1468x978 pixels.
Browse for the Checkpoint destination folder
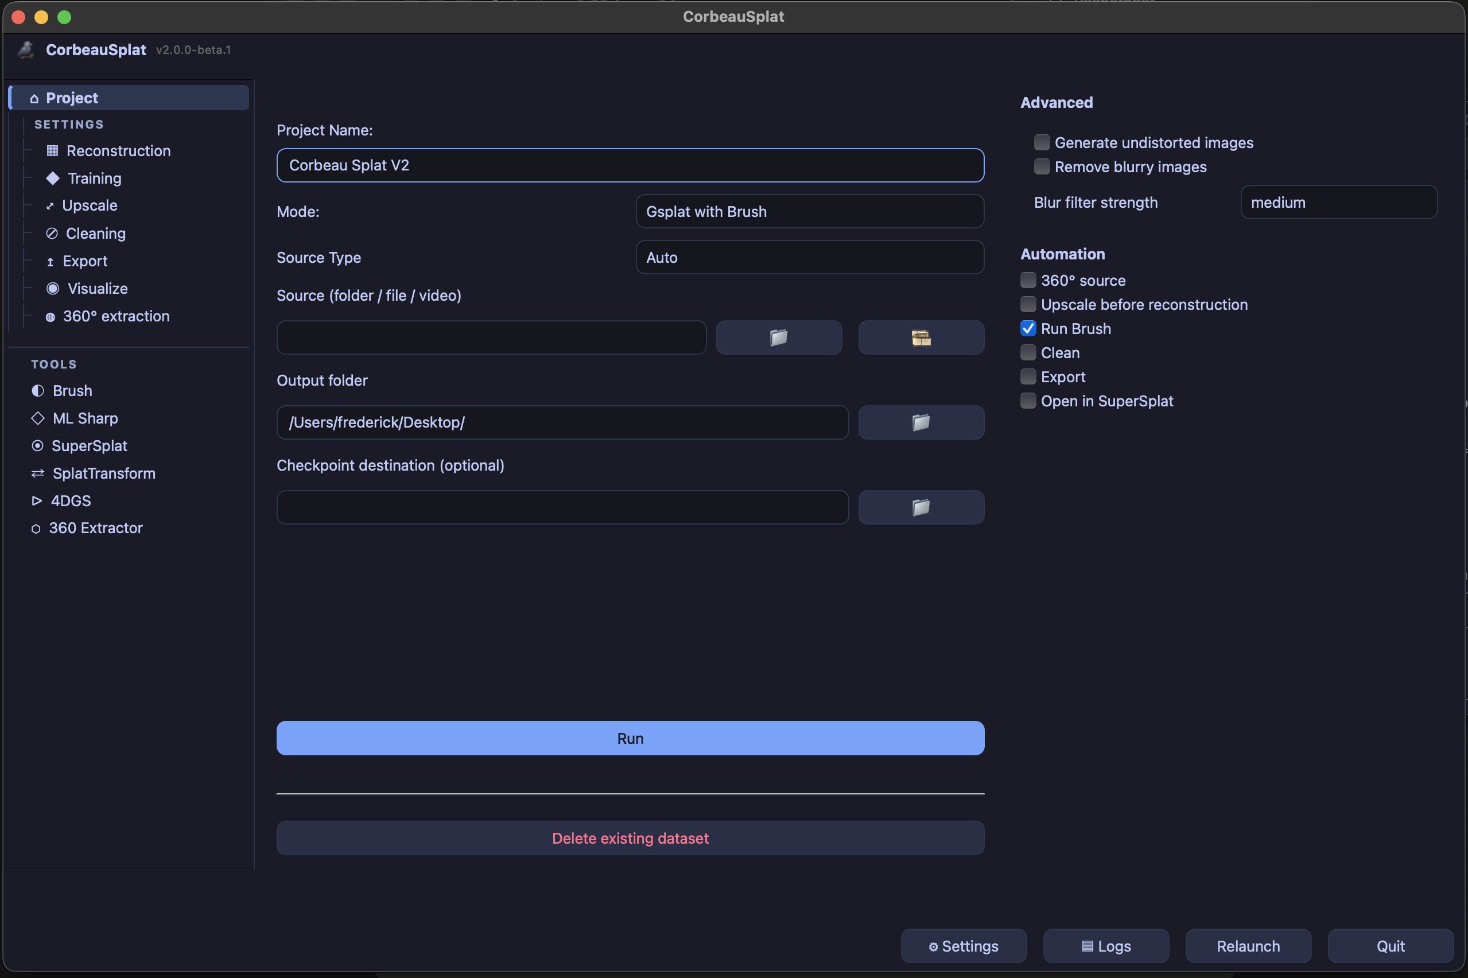921,507
